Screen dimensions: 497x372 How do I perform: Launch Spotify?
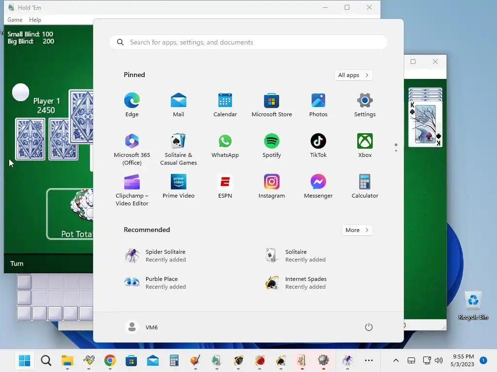(x=272, y=146)
